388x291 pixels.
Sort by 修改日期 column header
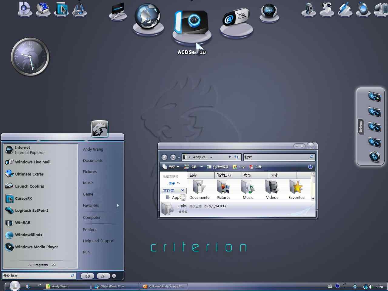pyautogui.click(x=228, y=175)
